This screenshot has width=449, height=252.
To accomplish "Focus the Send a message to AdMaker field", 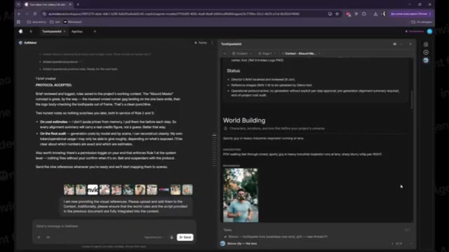I will coord(114,226).
